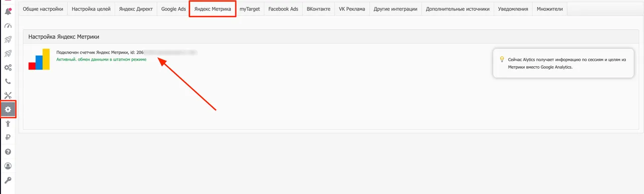
Task: Open the double gears automation icon
Action: click(x=8, y=67)
